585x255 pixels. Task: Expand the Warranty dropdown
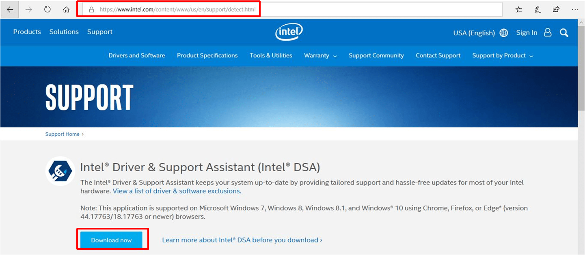[x=320, y=55]
